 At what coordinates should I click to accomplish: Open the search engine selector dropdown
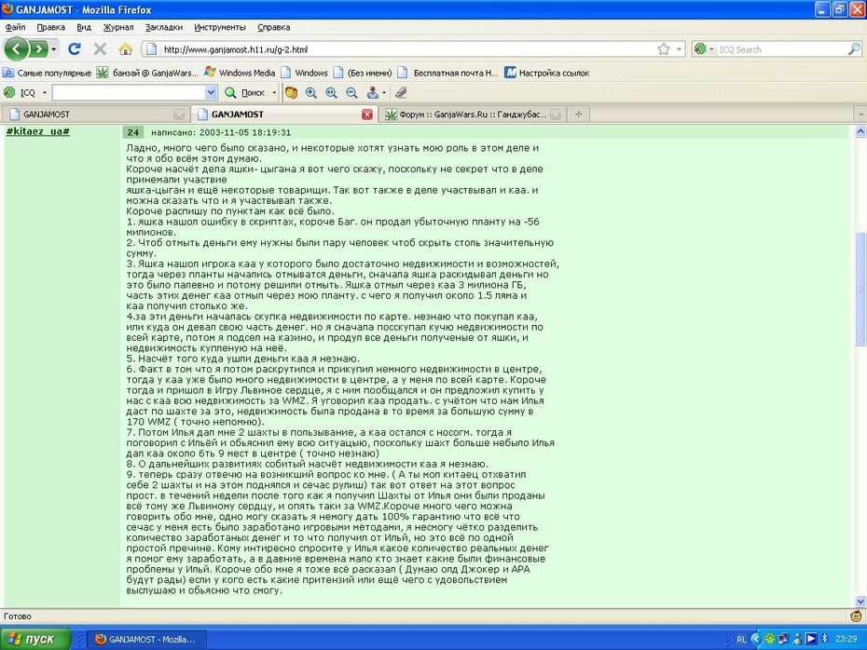click(711, 49)
